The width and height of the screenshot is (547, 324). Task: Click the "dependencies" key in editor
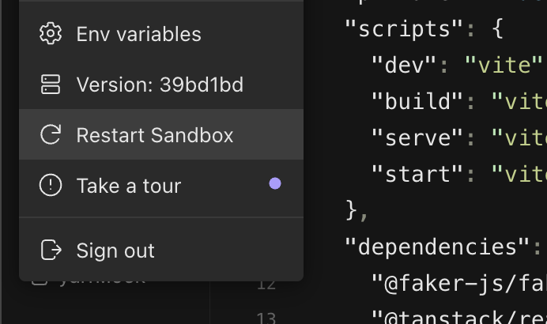437,247
